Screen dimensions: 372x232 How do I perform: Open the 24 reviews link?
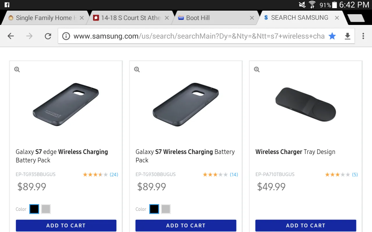coord(114,175)
